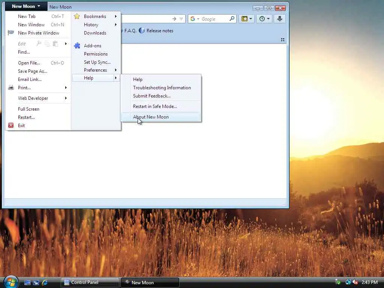
Task: Open the Web Developer submenu
Action: [33, 98]
